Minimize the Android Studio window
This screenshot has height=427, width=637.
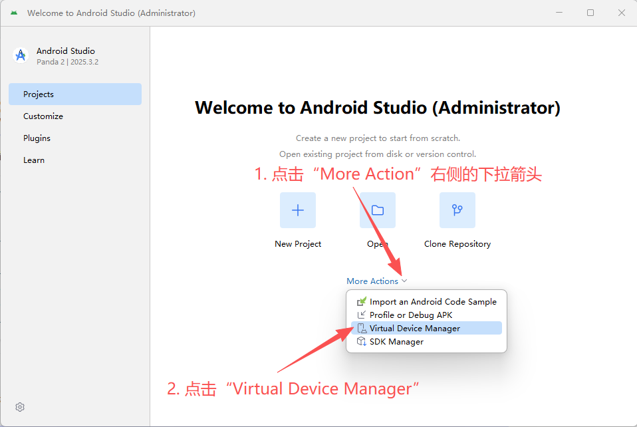(559, 13)
